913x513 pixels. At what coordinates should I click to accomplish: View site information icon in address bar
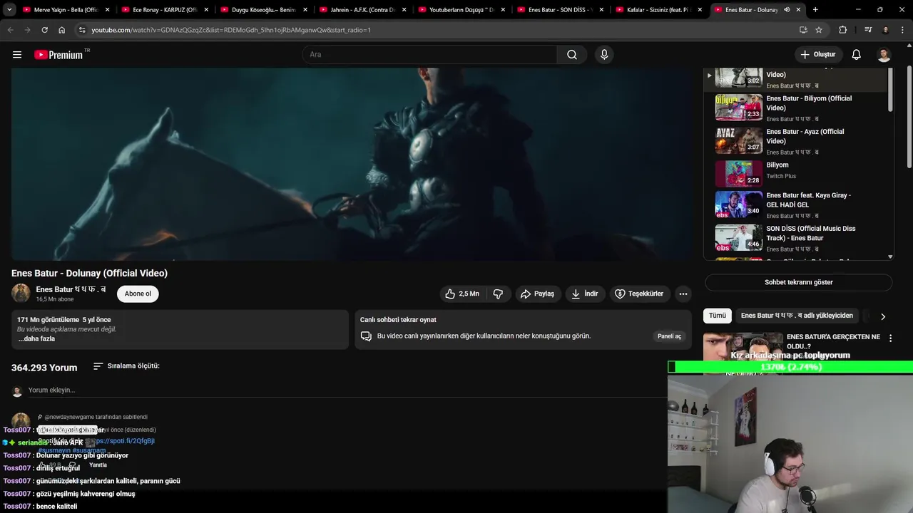pyautogui.click(x=82, y=30)
